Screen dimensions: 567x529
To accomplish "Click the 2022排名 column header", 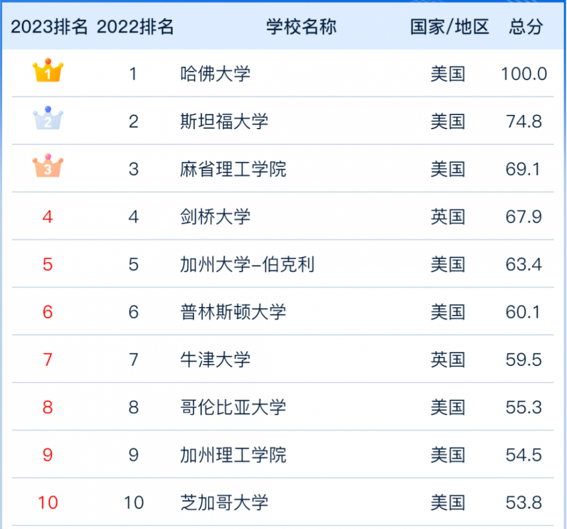I will (135, 27).
